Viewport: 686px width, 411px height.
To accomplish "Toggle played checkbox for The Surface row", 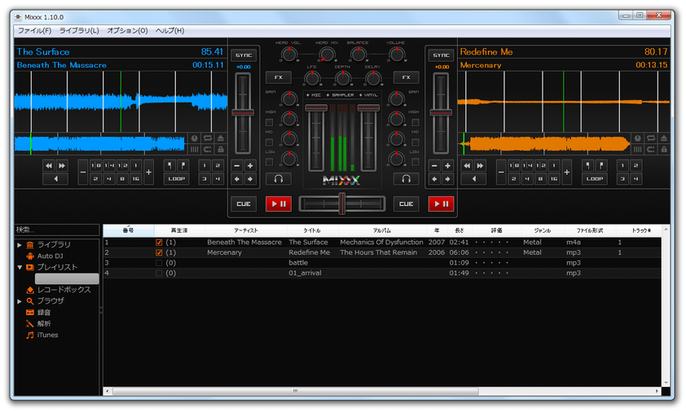I will [x=159, y=243].
